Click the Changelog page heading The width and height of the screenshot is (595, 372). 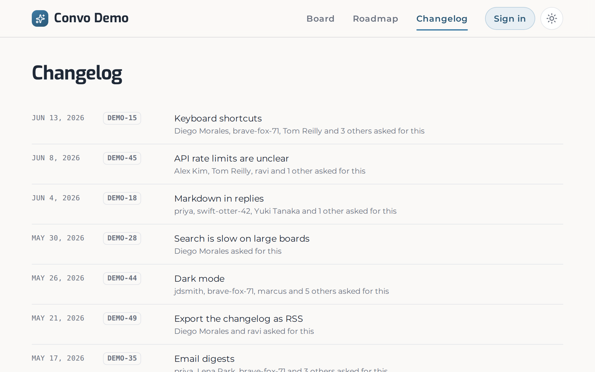click(77, 73)
